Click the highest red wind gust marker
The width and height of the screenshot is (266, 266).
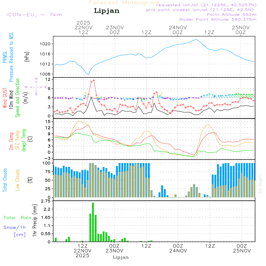pos(94,80)
